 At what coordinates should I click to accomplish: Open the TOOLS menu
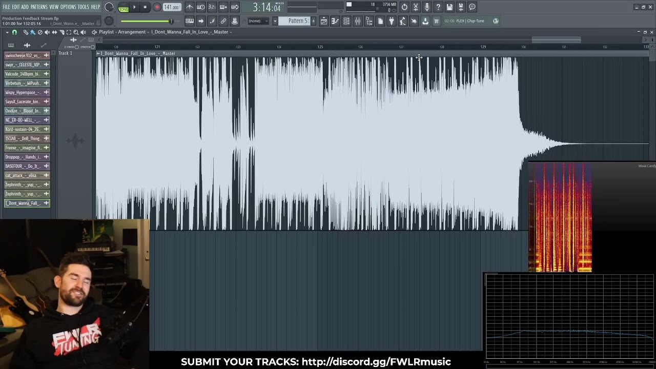(x=84, y=7)
